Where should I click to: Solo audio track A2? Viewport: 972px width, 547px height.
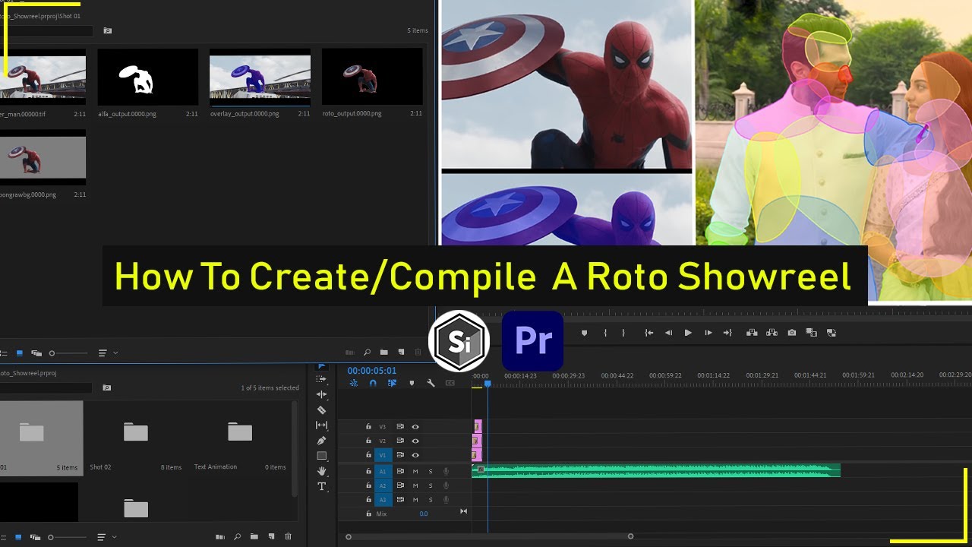(431, 485)
